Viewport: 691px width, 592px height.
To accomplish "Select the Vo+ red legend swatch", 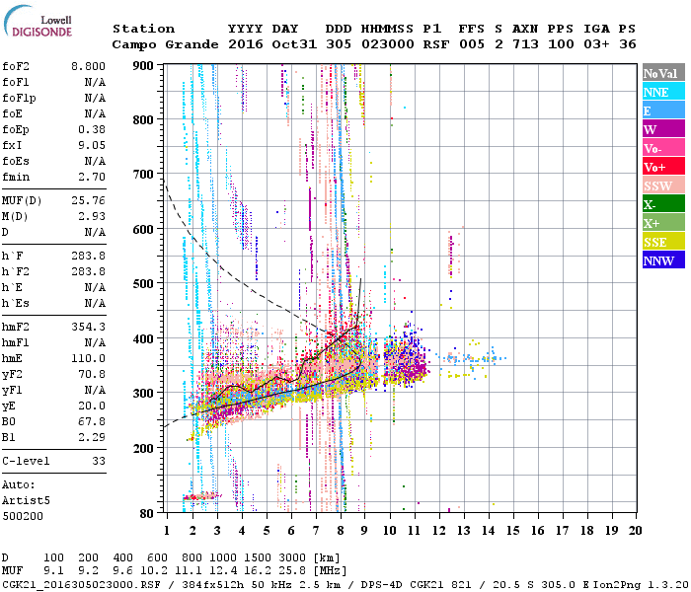I will coord(663,166).
